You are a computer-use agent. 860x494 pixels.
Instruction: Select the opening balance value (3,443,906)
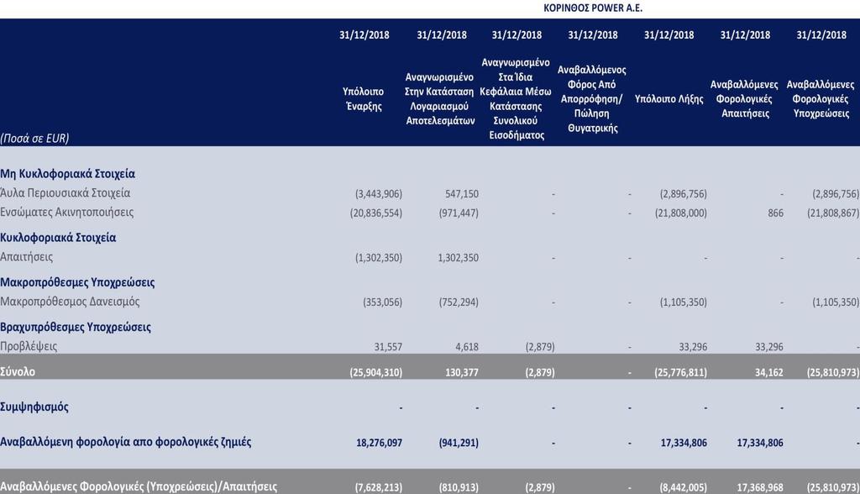pos(379,194)
